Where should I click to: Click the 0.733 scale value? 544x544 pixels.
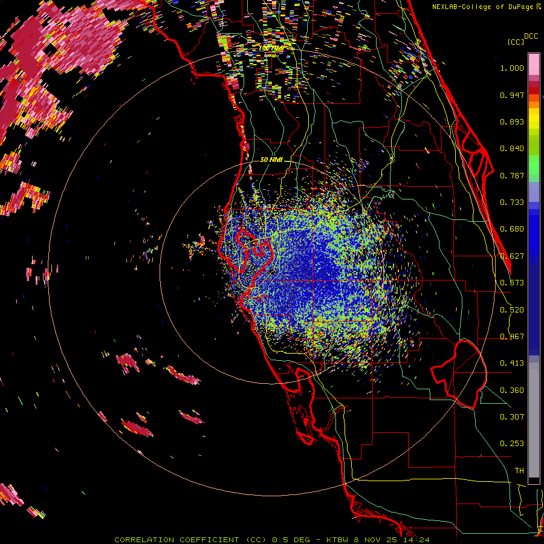click(x=512, y=202)
